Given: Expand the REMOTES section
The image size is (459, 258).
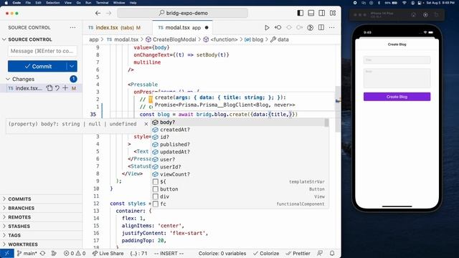Looking at the screenshot, I should tap(19, 217).
